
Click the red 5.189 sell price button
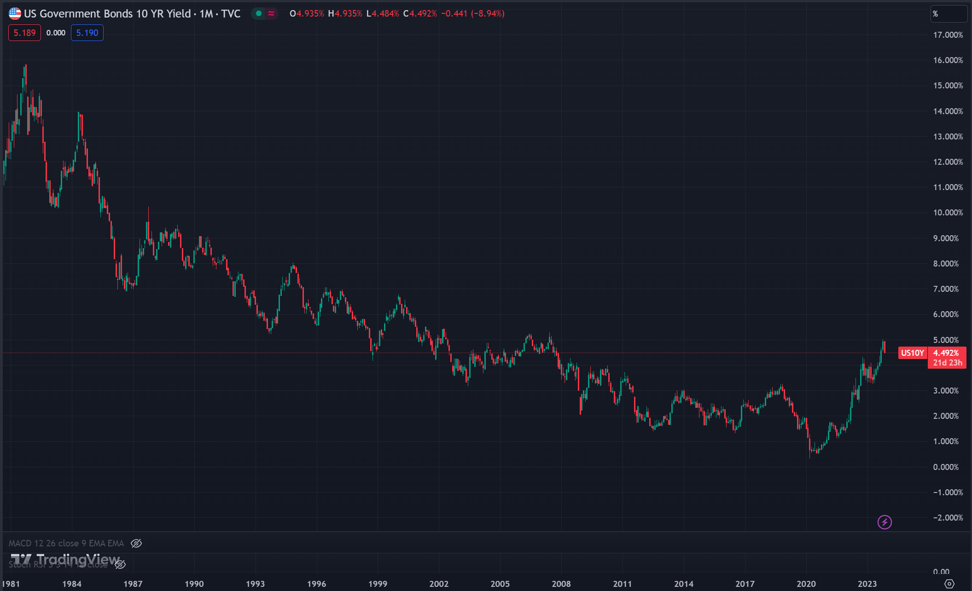click(x=24, y=33)
